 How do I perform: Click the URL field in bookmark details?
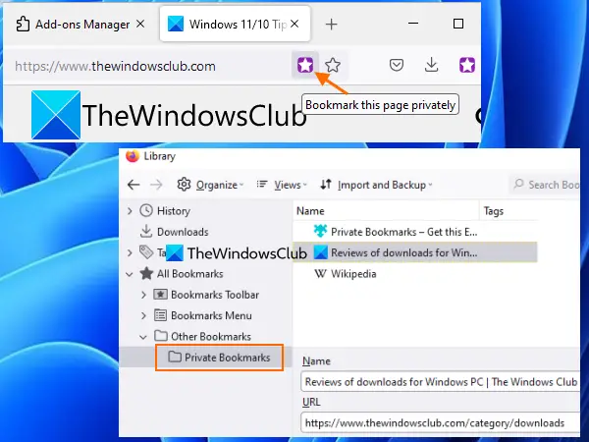point(440,422)
